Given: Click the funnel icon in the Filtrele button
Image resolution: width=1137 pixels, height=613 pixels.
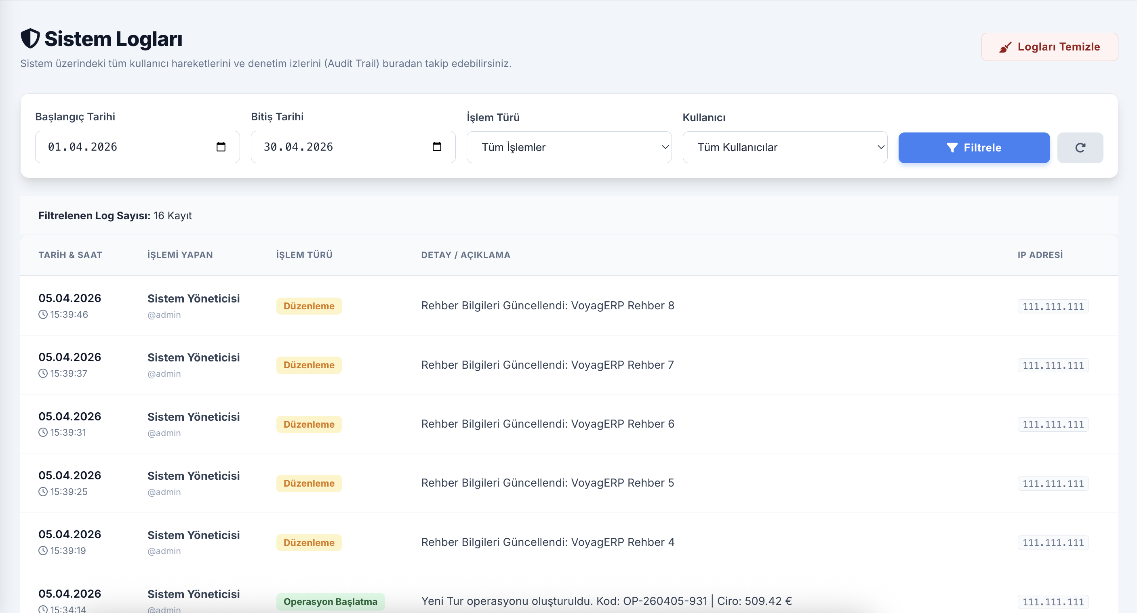Looking at the screenshot, I should pyautogui.click(x=952, y=148).
